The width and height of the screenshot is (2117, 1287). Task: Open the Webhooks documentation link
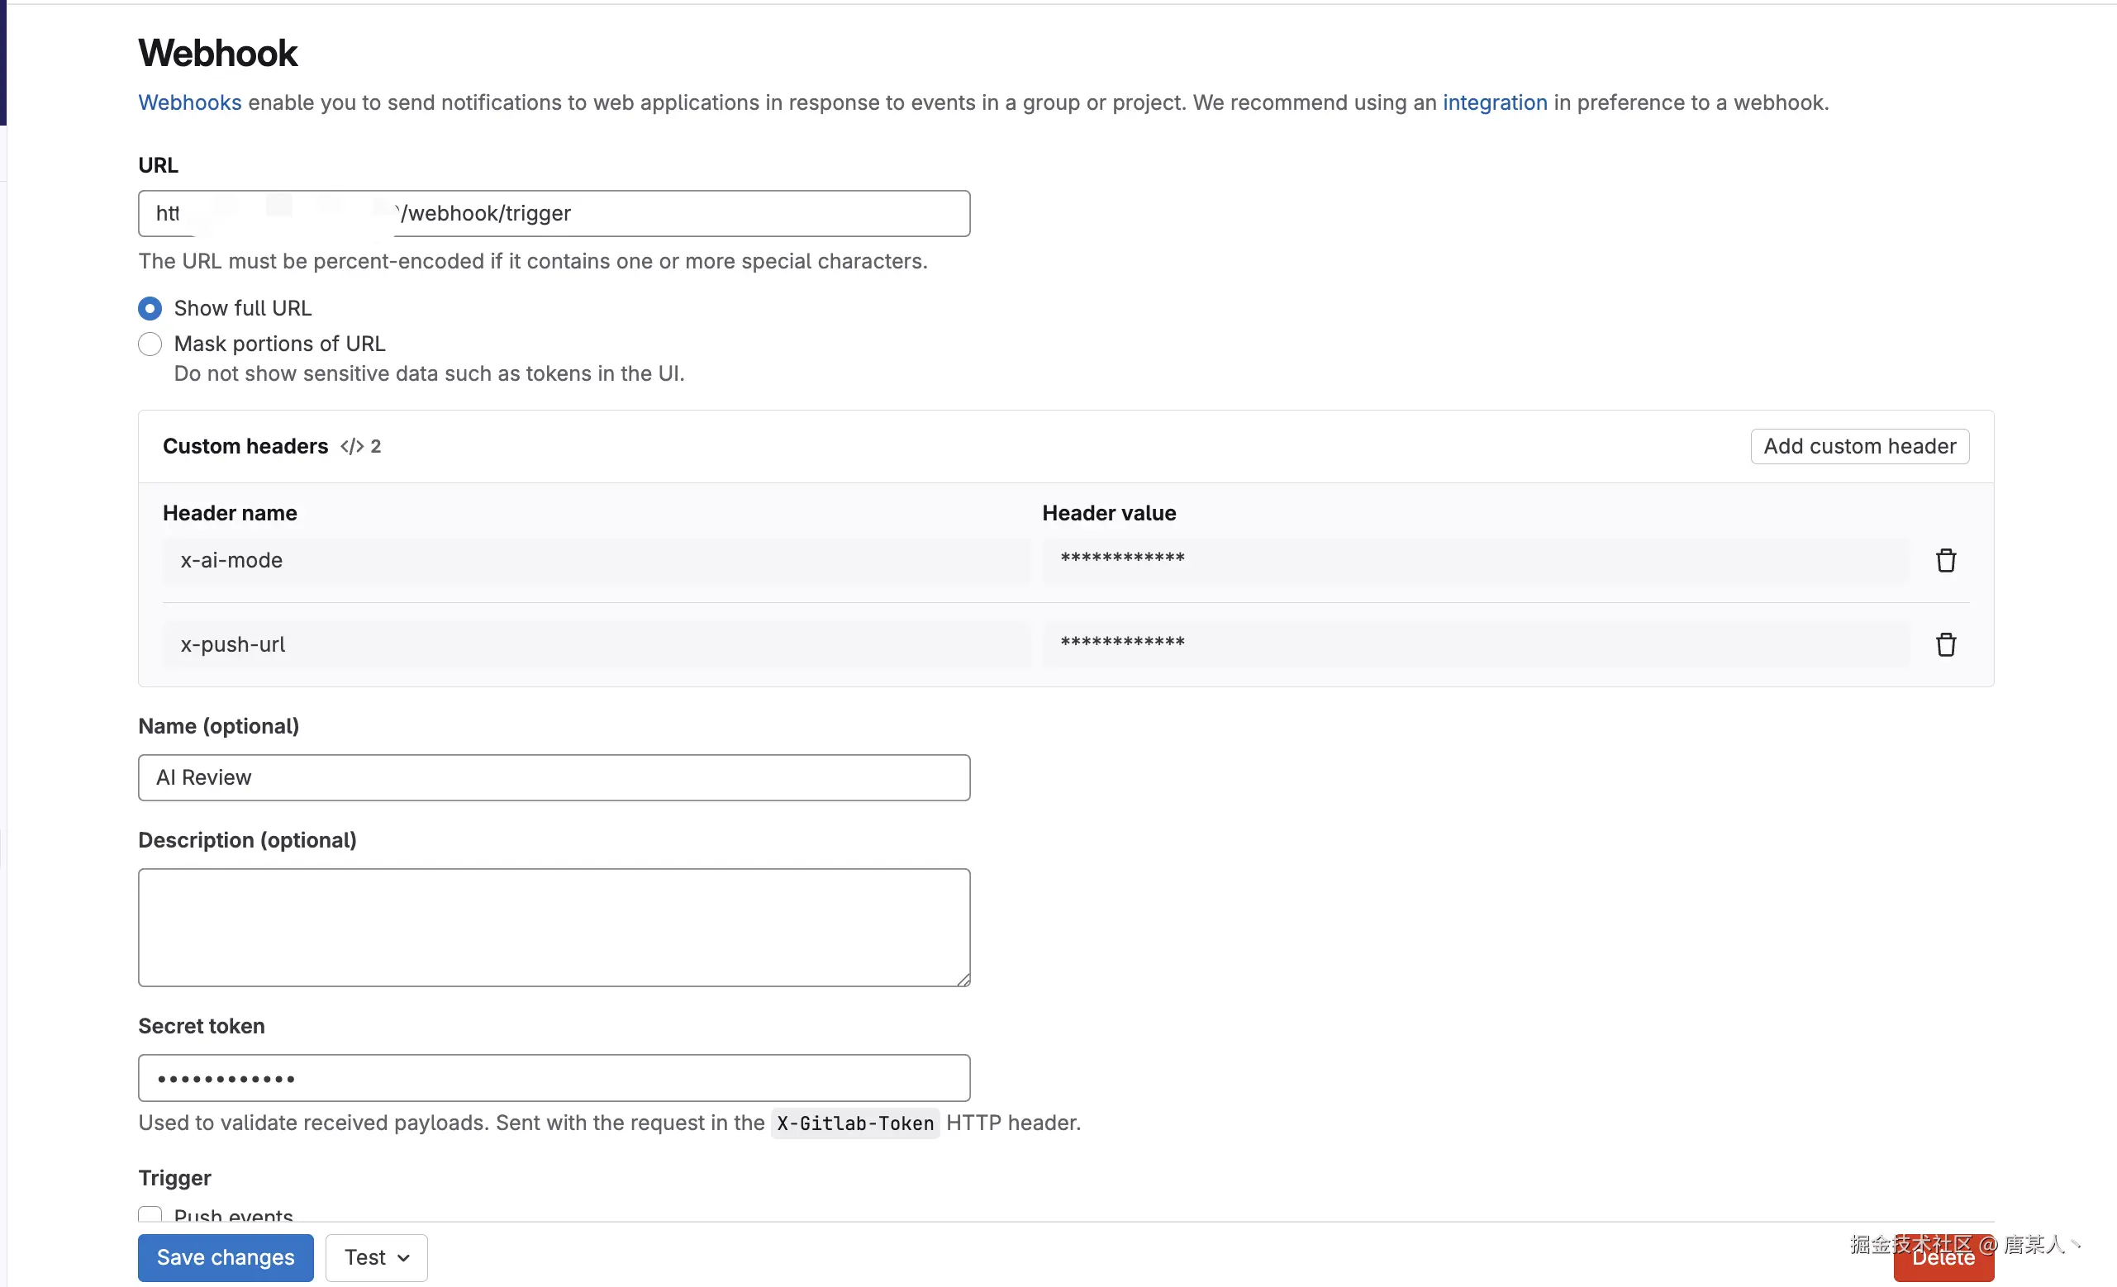(x=190, y=102)
